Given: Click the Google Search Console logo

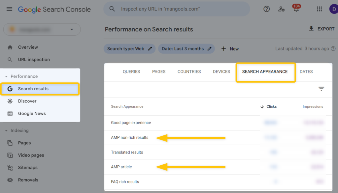Looking at the screenshot, I should point(54,9).
